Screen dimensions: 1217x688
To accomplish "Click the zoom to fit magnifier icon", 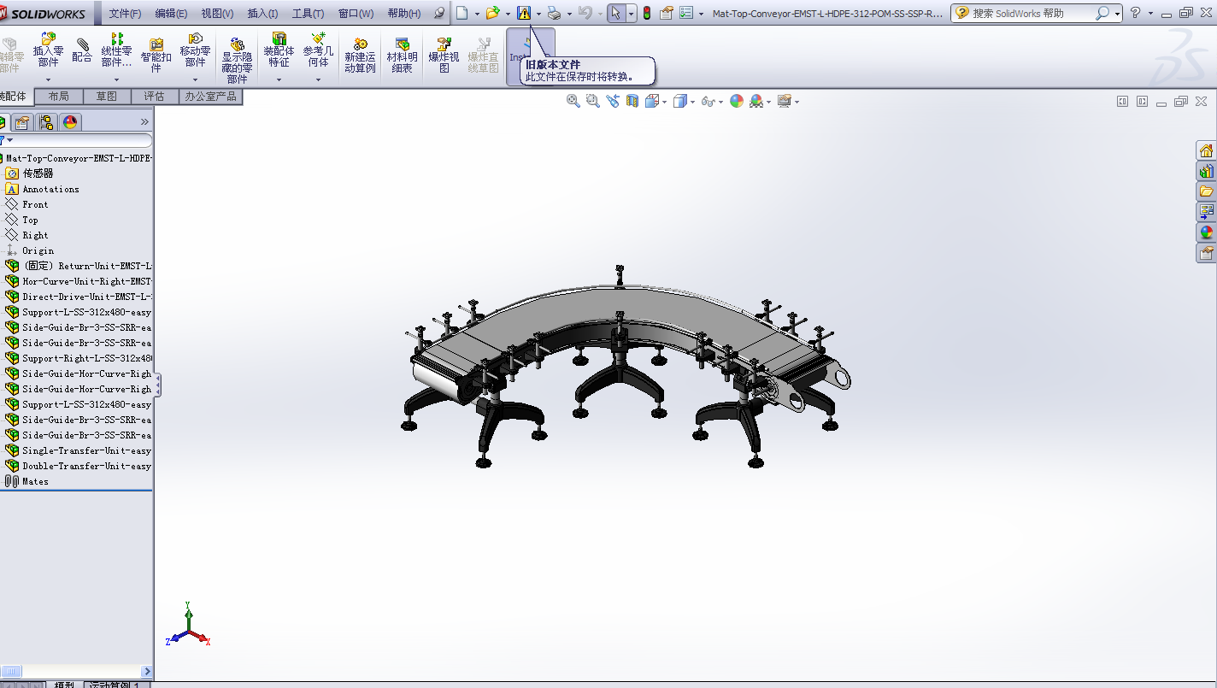I will pos(573,101).
